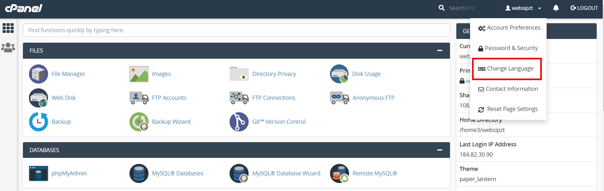Click the Last Login IP Address label
Image resolution: width=604 pixels, height=191 pixels.
coord(488,144)
